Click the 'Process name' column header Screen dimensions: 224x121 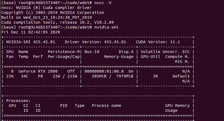[x=106, y=106]
